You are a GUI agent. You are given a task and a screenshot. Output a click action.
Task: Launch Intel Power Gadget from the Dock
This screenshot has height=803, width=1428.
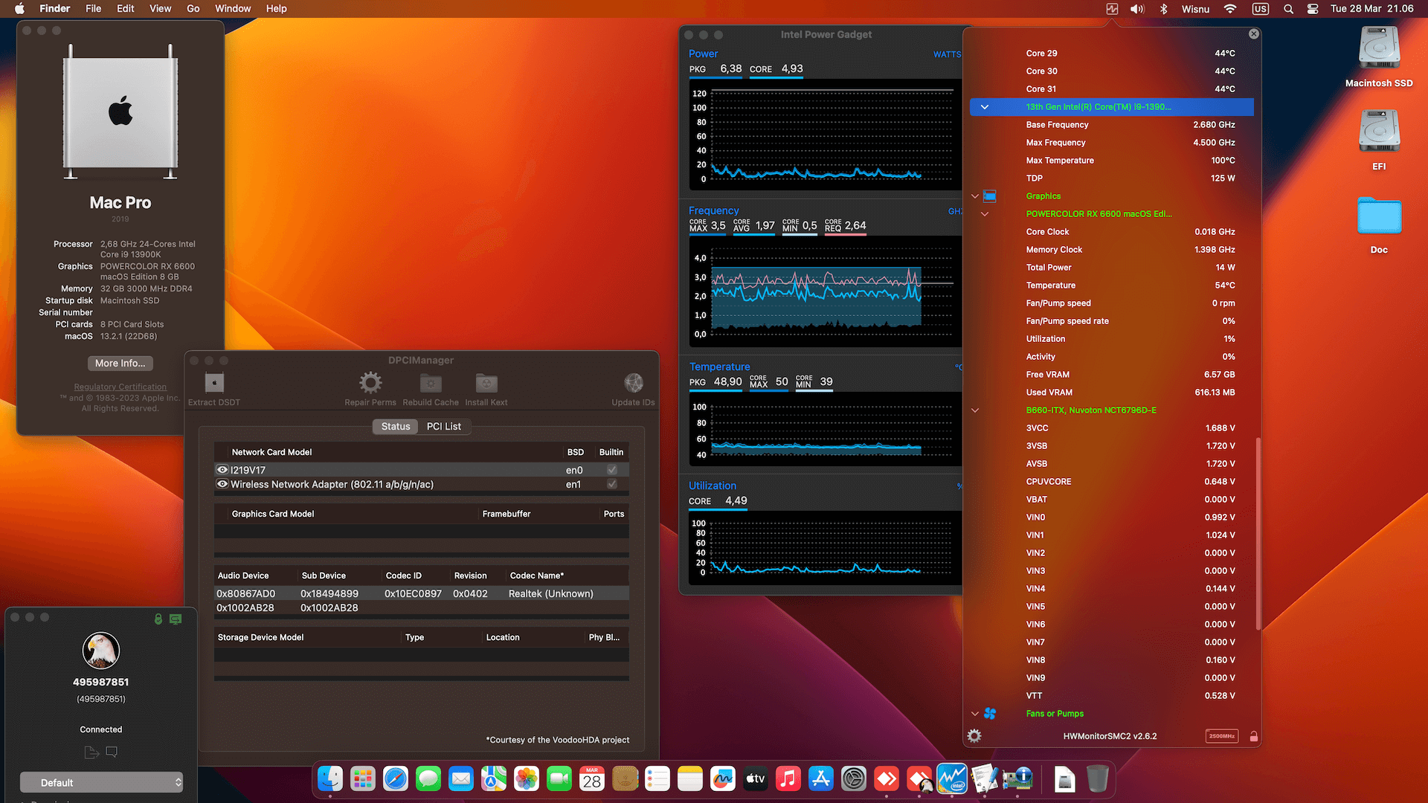(953, 779)
